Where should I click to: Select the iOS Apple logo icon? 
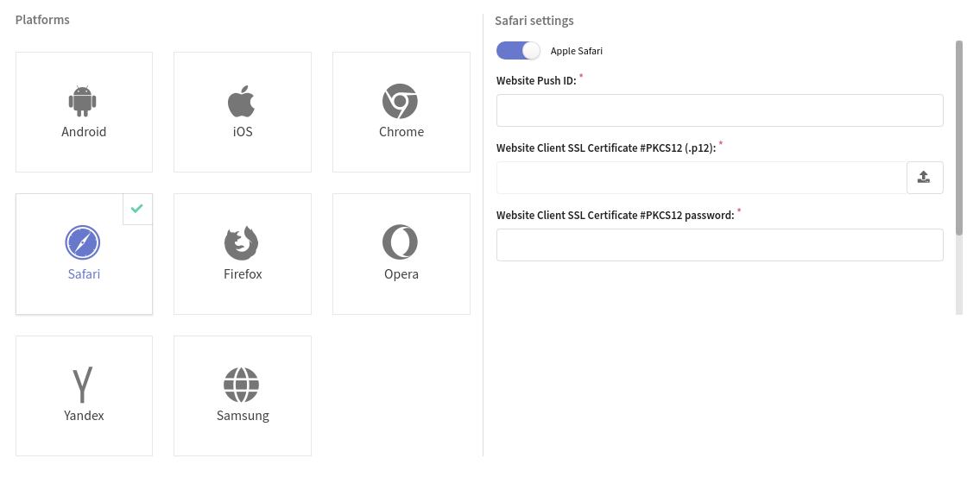[242, 101]
